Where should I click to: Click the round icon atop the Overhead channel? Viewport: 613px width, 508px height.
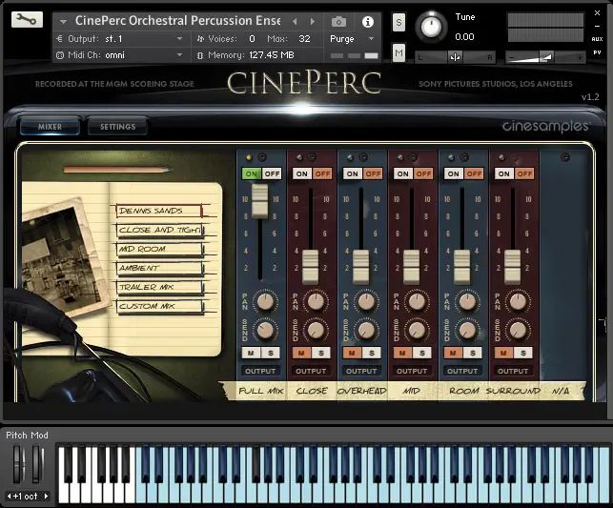coord(363,157)
